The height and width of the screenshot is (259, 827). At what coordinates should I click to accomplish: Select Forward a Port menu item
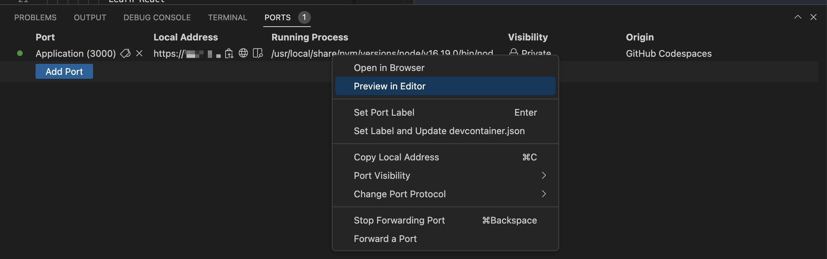[x=445, y=239]
